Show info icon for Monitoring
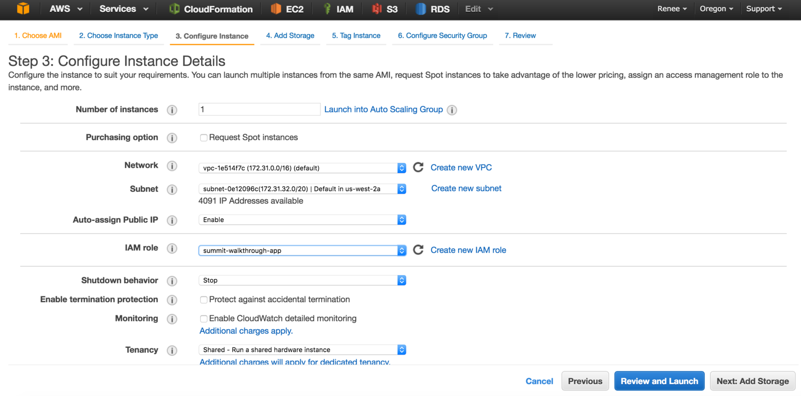801x396 pixels. coord(172,319)
